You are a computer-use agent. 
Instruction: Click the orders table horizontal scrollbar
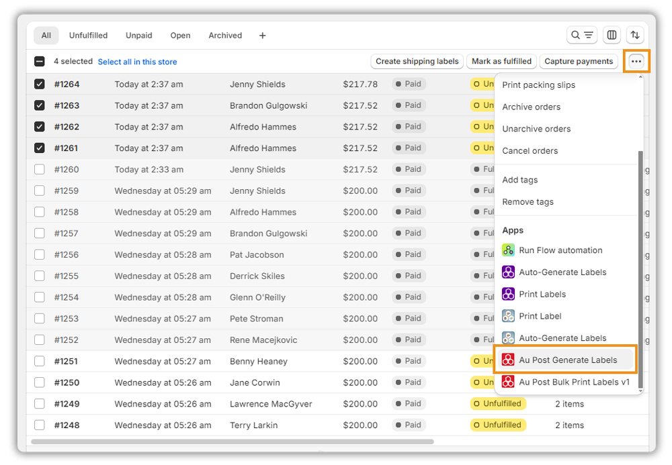[233, 442]
